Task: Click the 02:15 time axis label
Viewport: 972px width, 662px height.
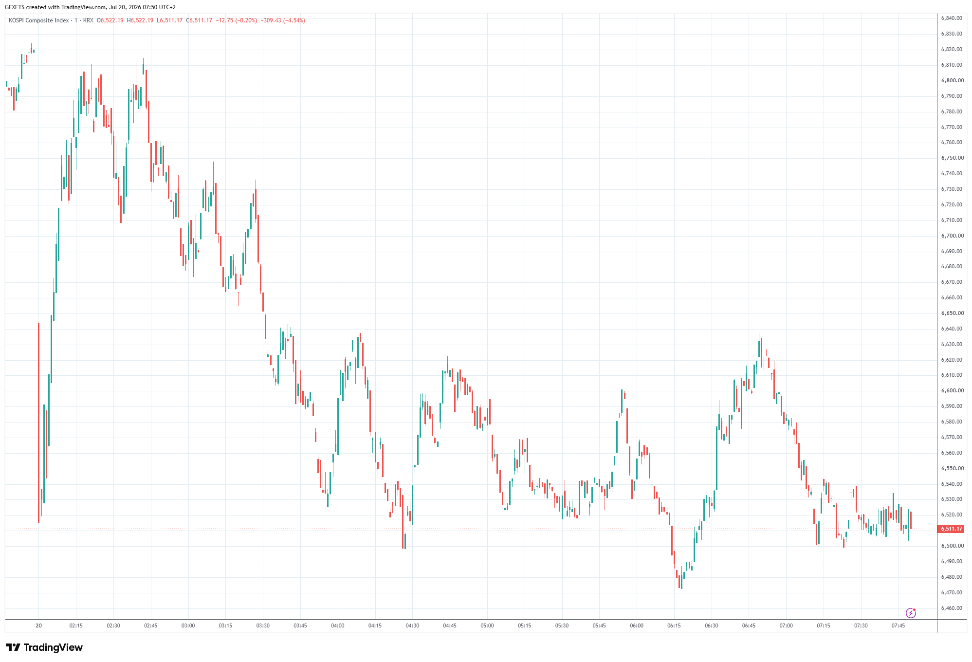Action: pos(76,626)
